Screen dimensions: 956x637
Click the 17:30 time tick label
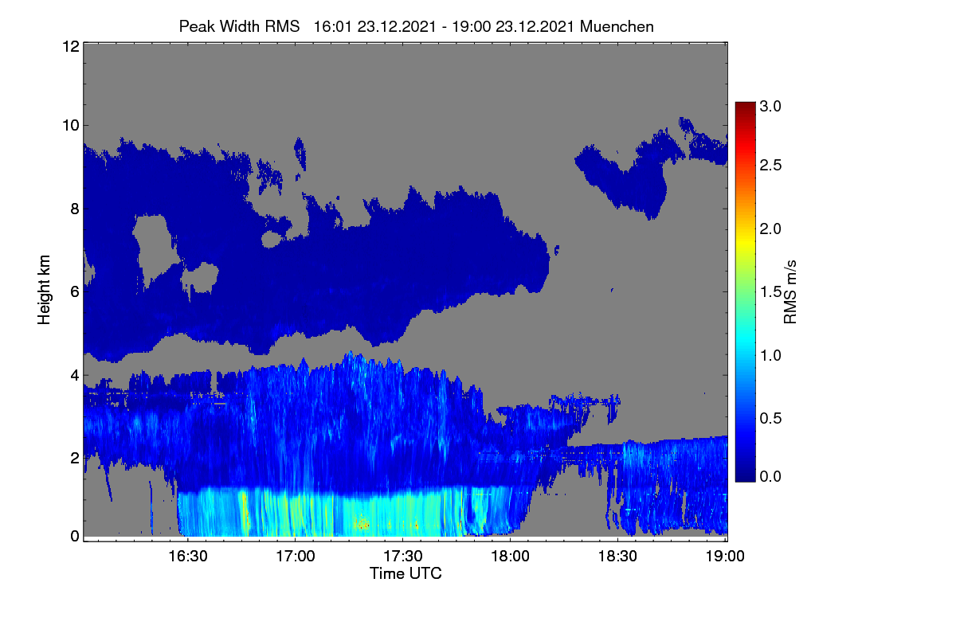pos(402,557)
